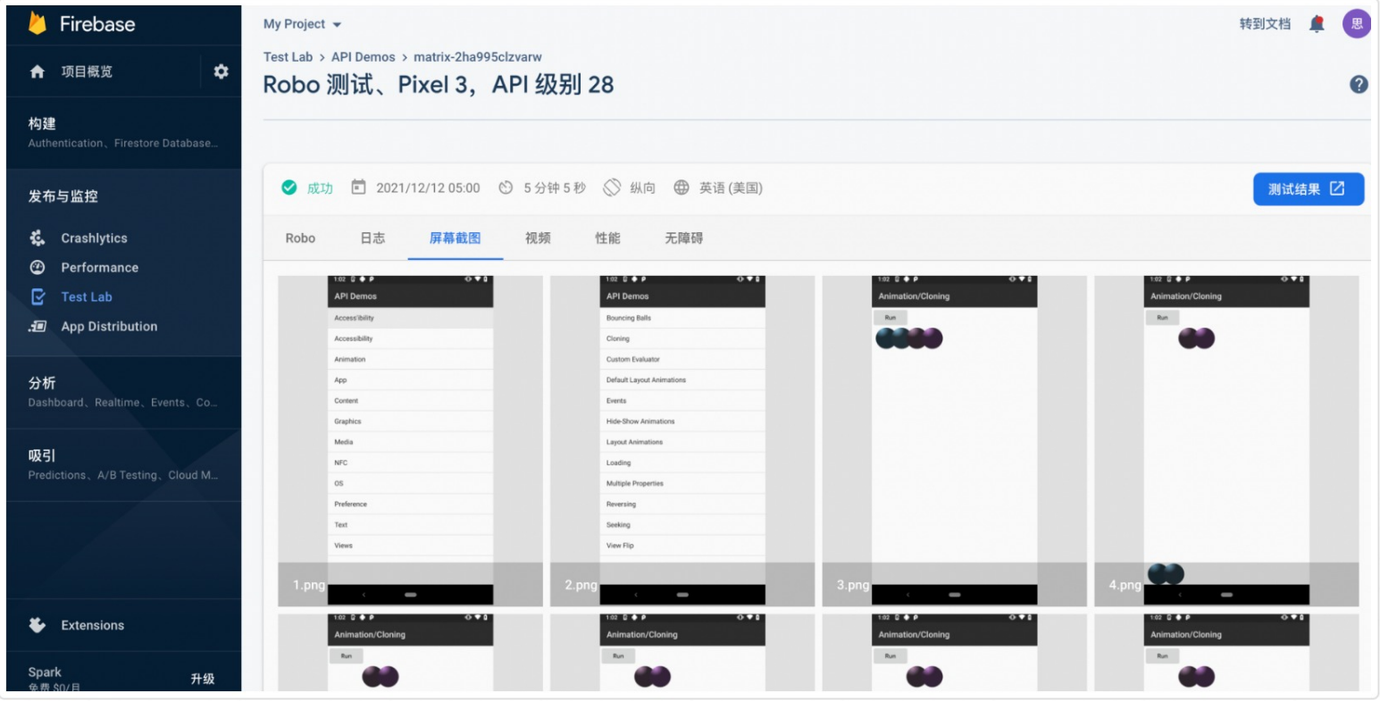The width and height of the screenshot is (1380, 701).
Task: Open Performance in sidebar
Action: (x=99, y=267)
